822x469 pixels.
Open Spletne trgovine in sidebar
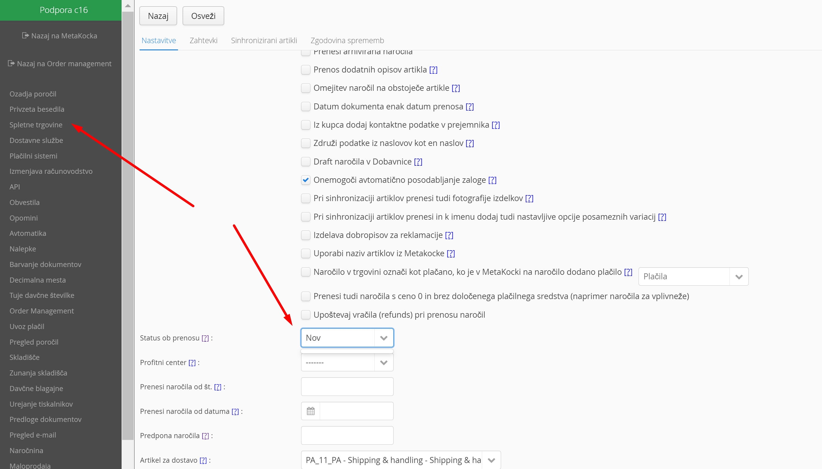click(36, 125)
